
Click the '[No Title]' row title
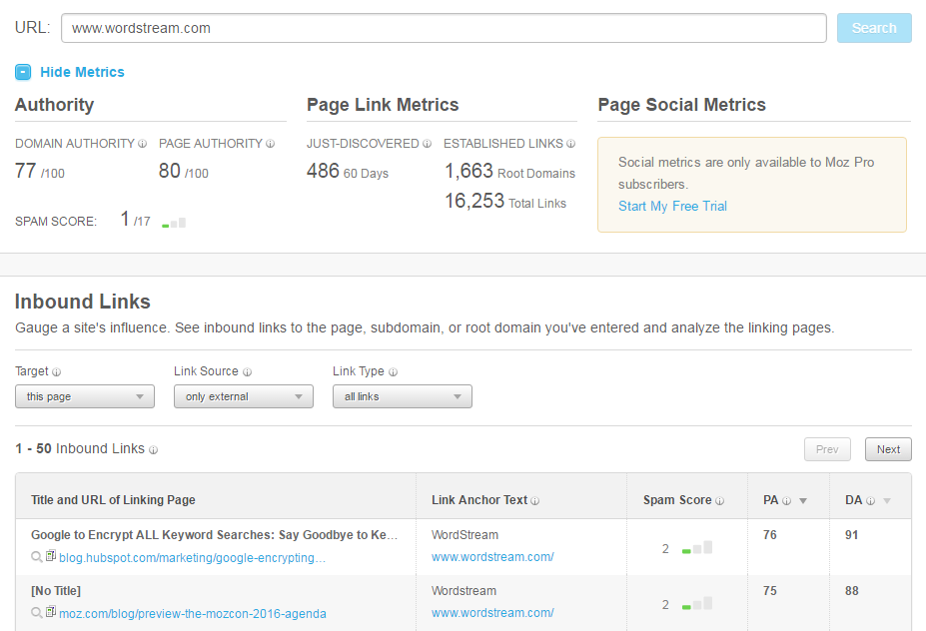[x=56, y=591]
